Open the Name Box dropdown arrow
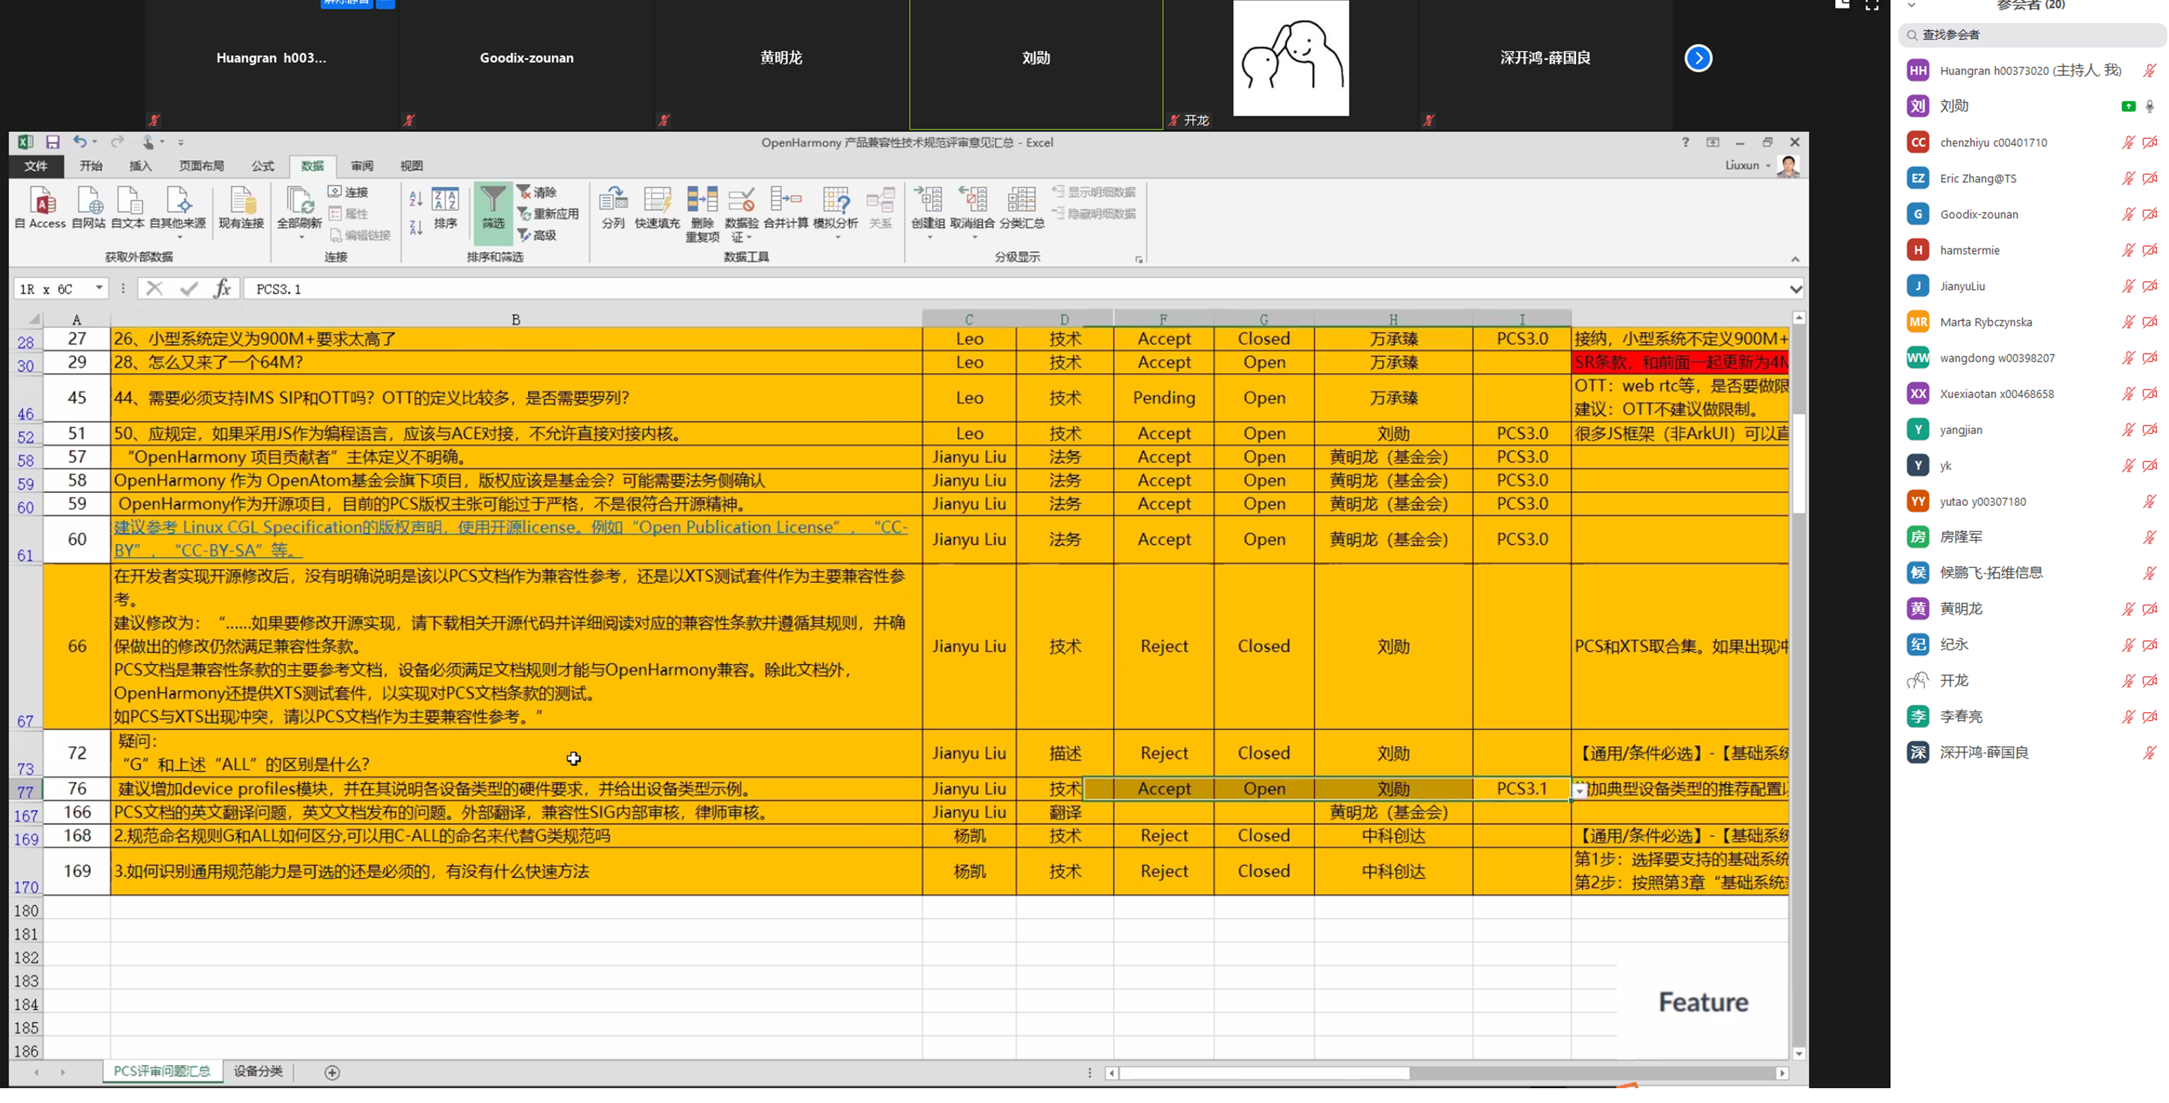The height and width of the screenshot is (1103, 2169). click(100, 289)
